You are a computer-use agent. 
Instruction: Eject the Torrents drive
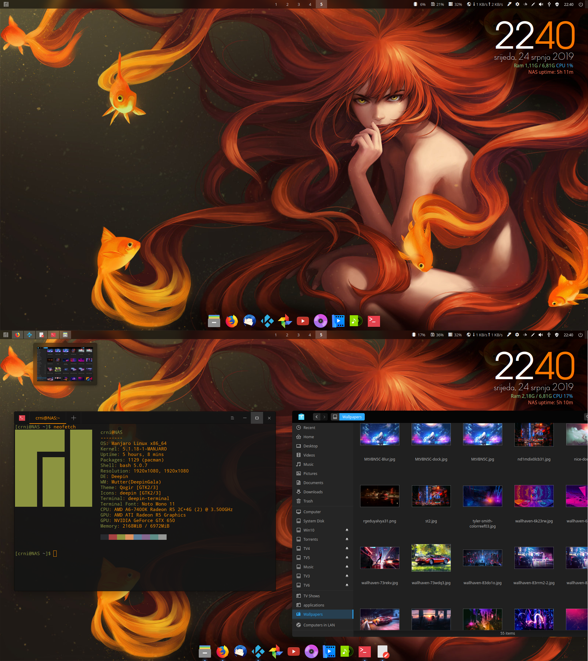coord(347,539)
